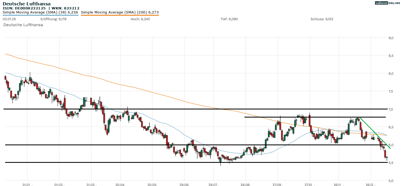Click the Eröffnung 6,178 value
402x186 pixels.
pos(53,19)
